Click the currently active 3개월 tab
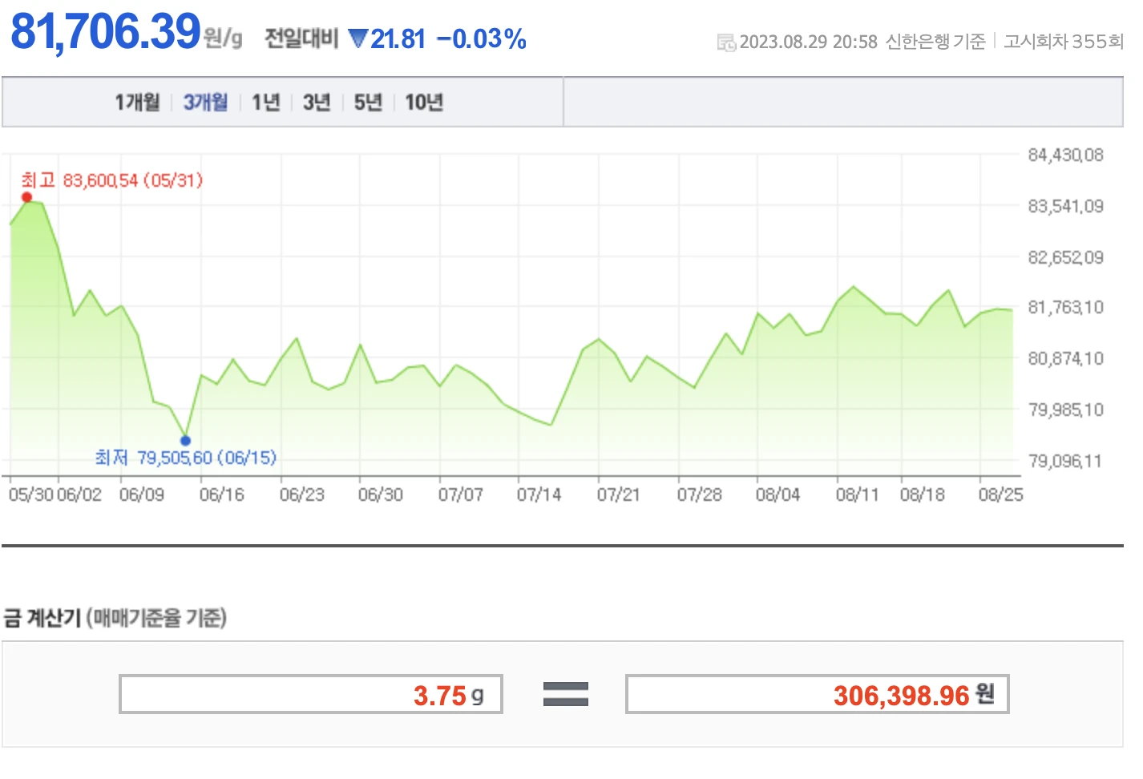Image resolution: width=1143 pixels, height=779 pixels. (204, 102)
